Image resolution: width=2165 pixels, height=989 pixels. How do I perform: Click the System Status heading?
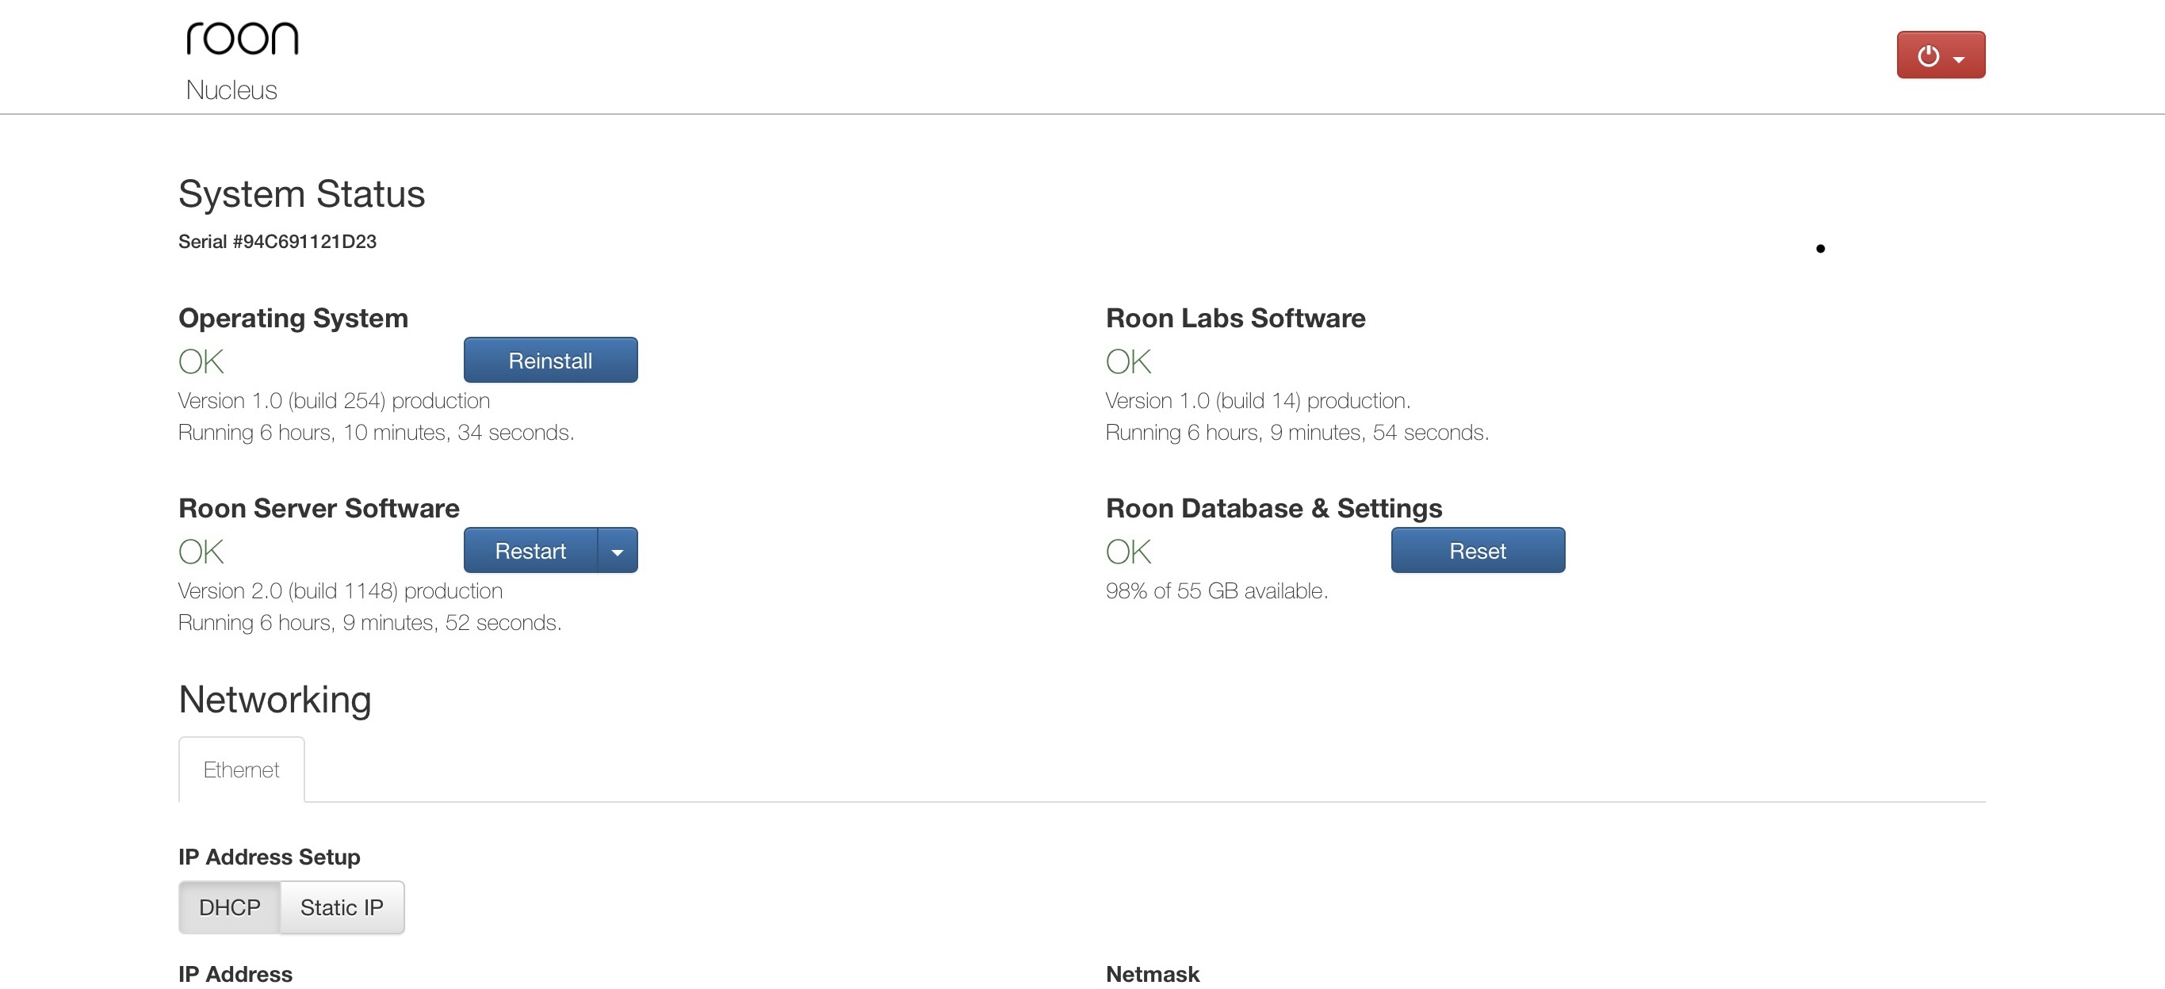(302, 194)
